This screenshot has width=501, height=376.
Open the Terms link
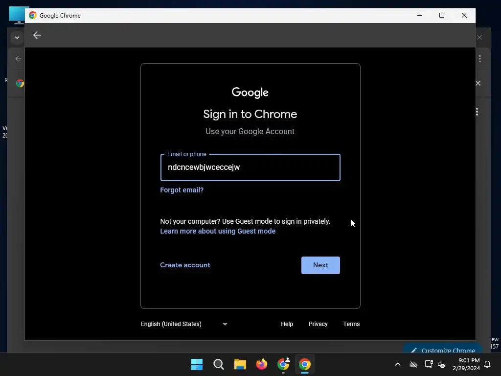351,324
